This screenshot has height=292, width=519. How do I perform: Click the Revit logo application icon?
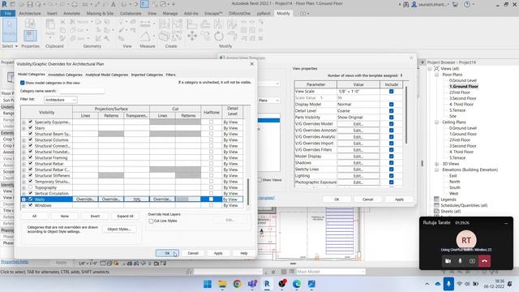tap(4, 4)
